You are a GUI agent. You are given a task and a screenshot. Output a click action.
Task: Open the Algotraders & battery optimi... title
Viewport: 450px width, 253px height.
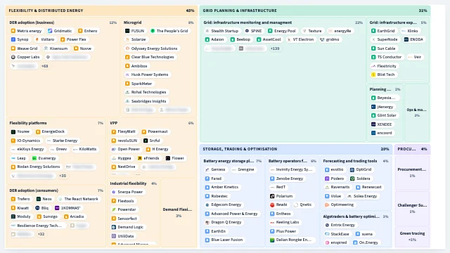[x=352, y=216]
